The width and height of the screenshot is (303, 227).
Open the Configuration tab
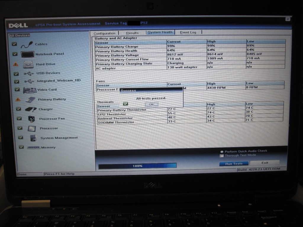click(104, 33)
